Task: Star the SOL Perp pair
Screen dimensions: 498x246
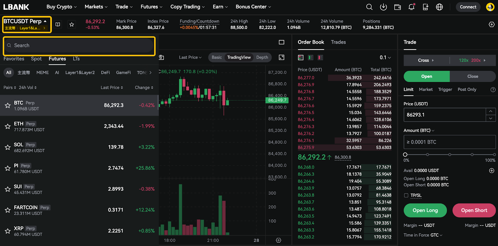Action: pos(8,147)
